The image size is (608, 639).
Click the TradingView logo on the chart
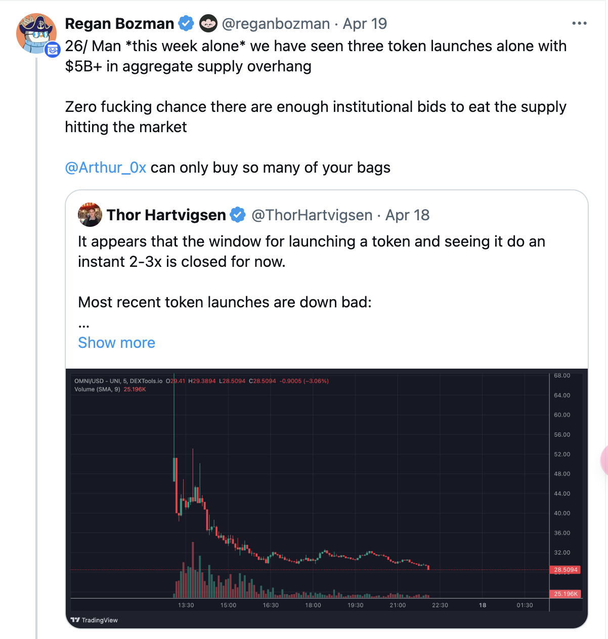click(x=94, y=620)
